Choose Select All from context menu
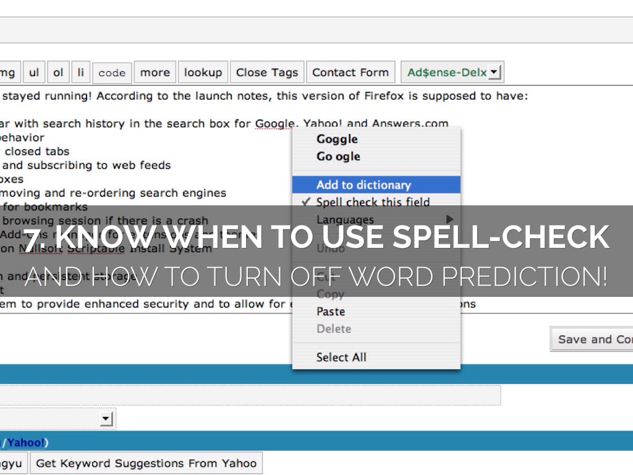The height and width of the screenshot is (475, 633). [341, 357]
